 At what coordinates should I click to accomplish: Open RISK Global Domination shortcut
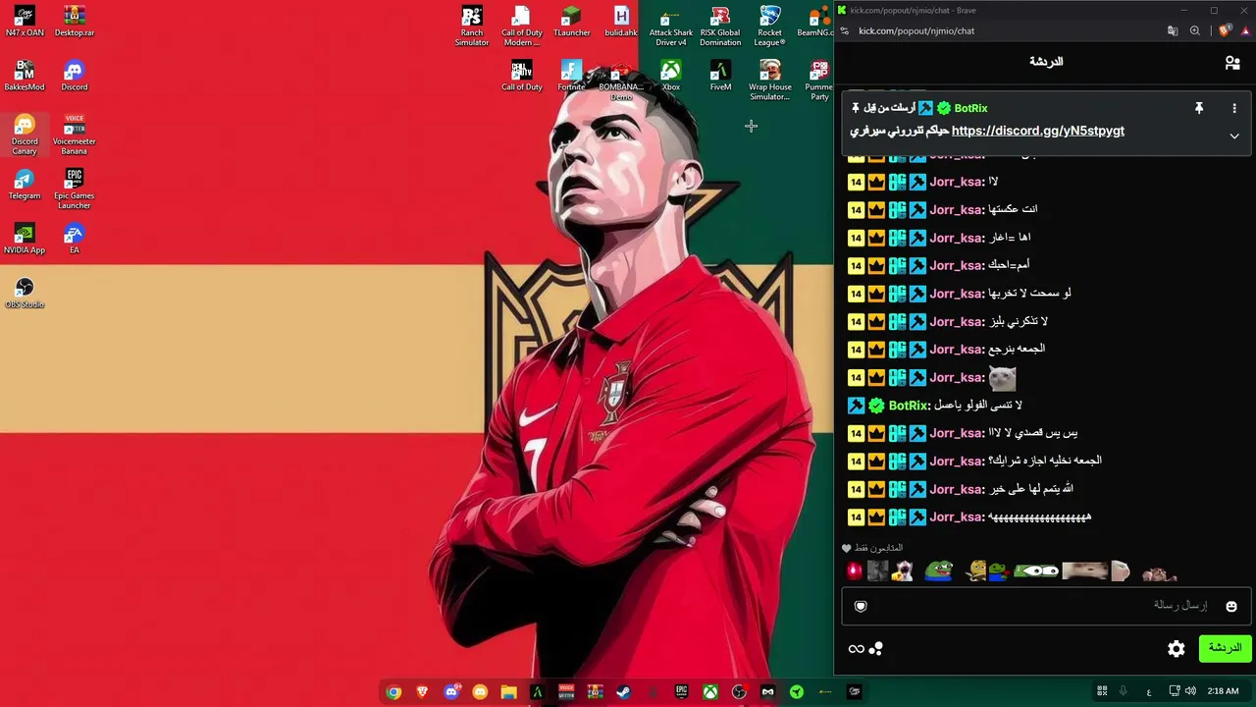point(720,26)
